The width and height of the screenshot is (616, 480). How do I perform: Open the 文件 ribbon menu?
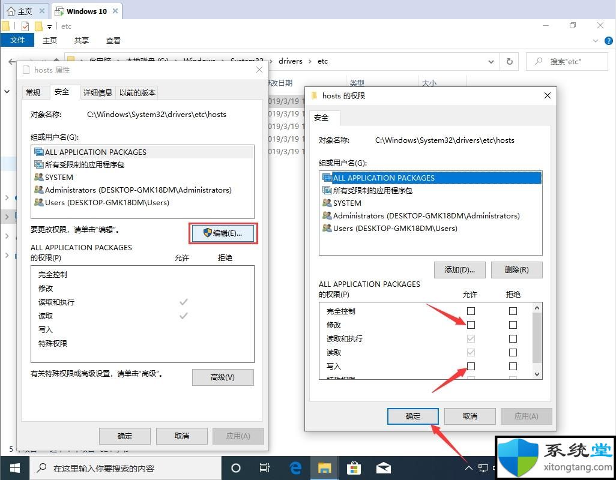coord(17,40)
